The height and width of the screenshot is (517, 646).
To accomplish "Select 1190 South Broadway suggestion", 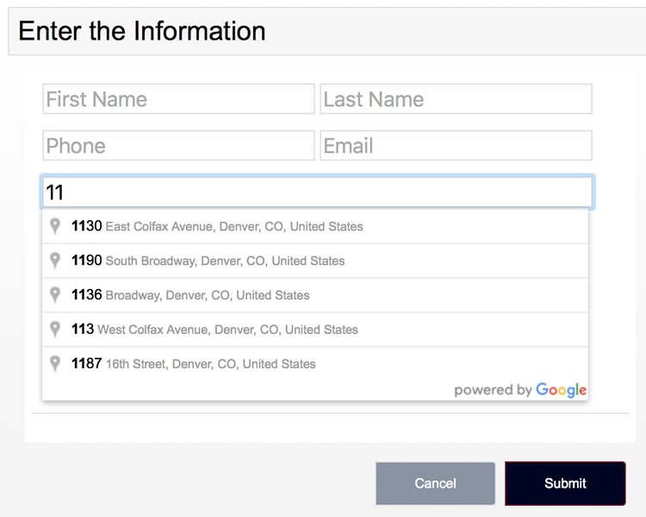I will pyautogui.click(x=315, y=261).
